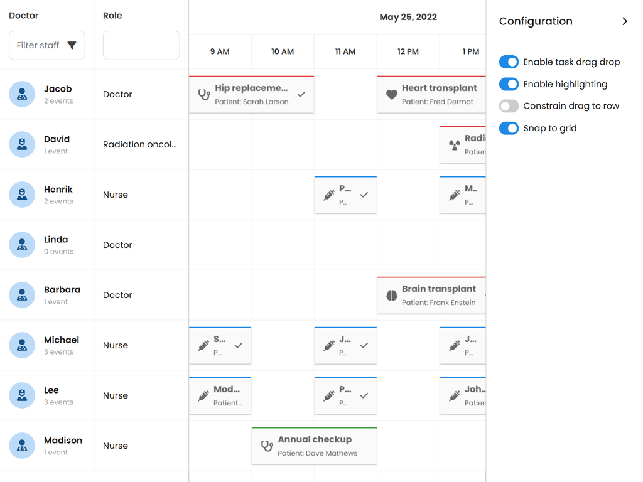The image size is (643, 482).
Task: Click the filter funnel icon in staff filter
Action: click(72, 45)
